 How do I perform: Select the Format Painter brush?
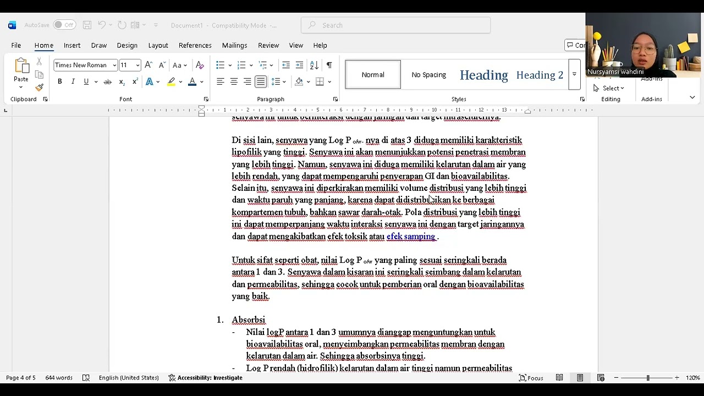(39, 87)
